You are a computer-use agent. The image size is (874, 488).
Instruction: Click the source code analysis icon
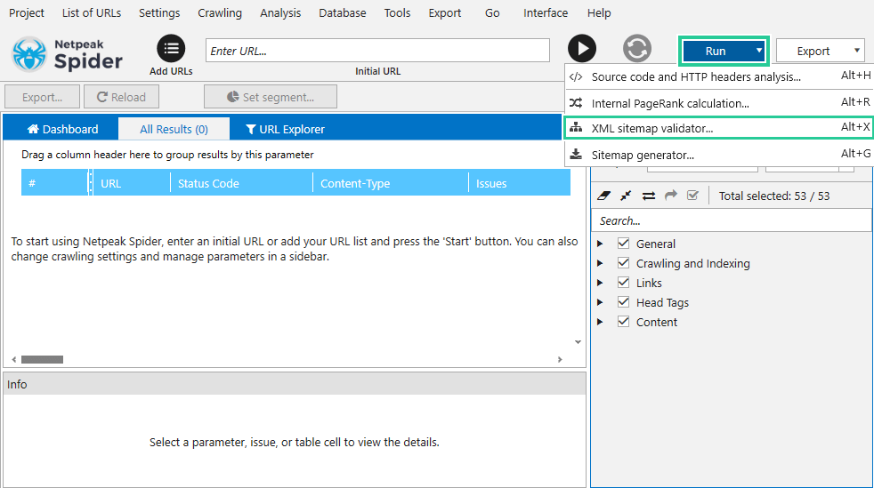click(576, 76)
